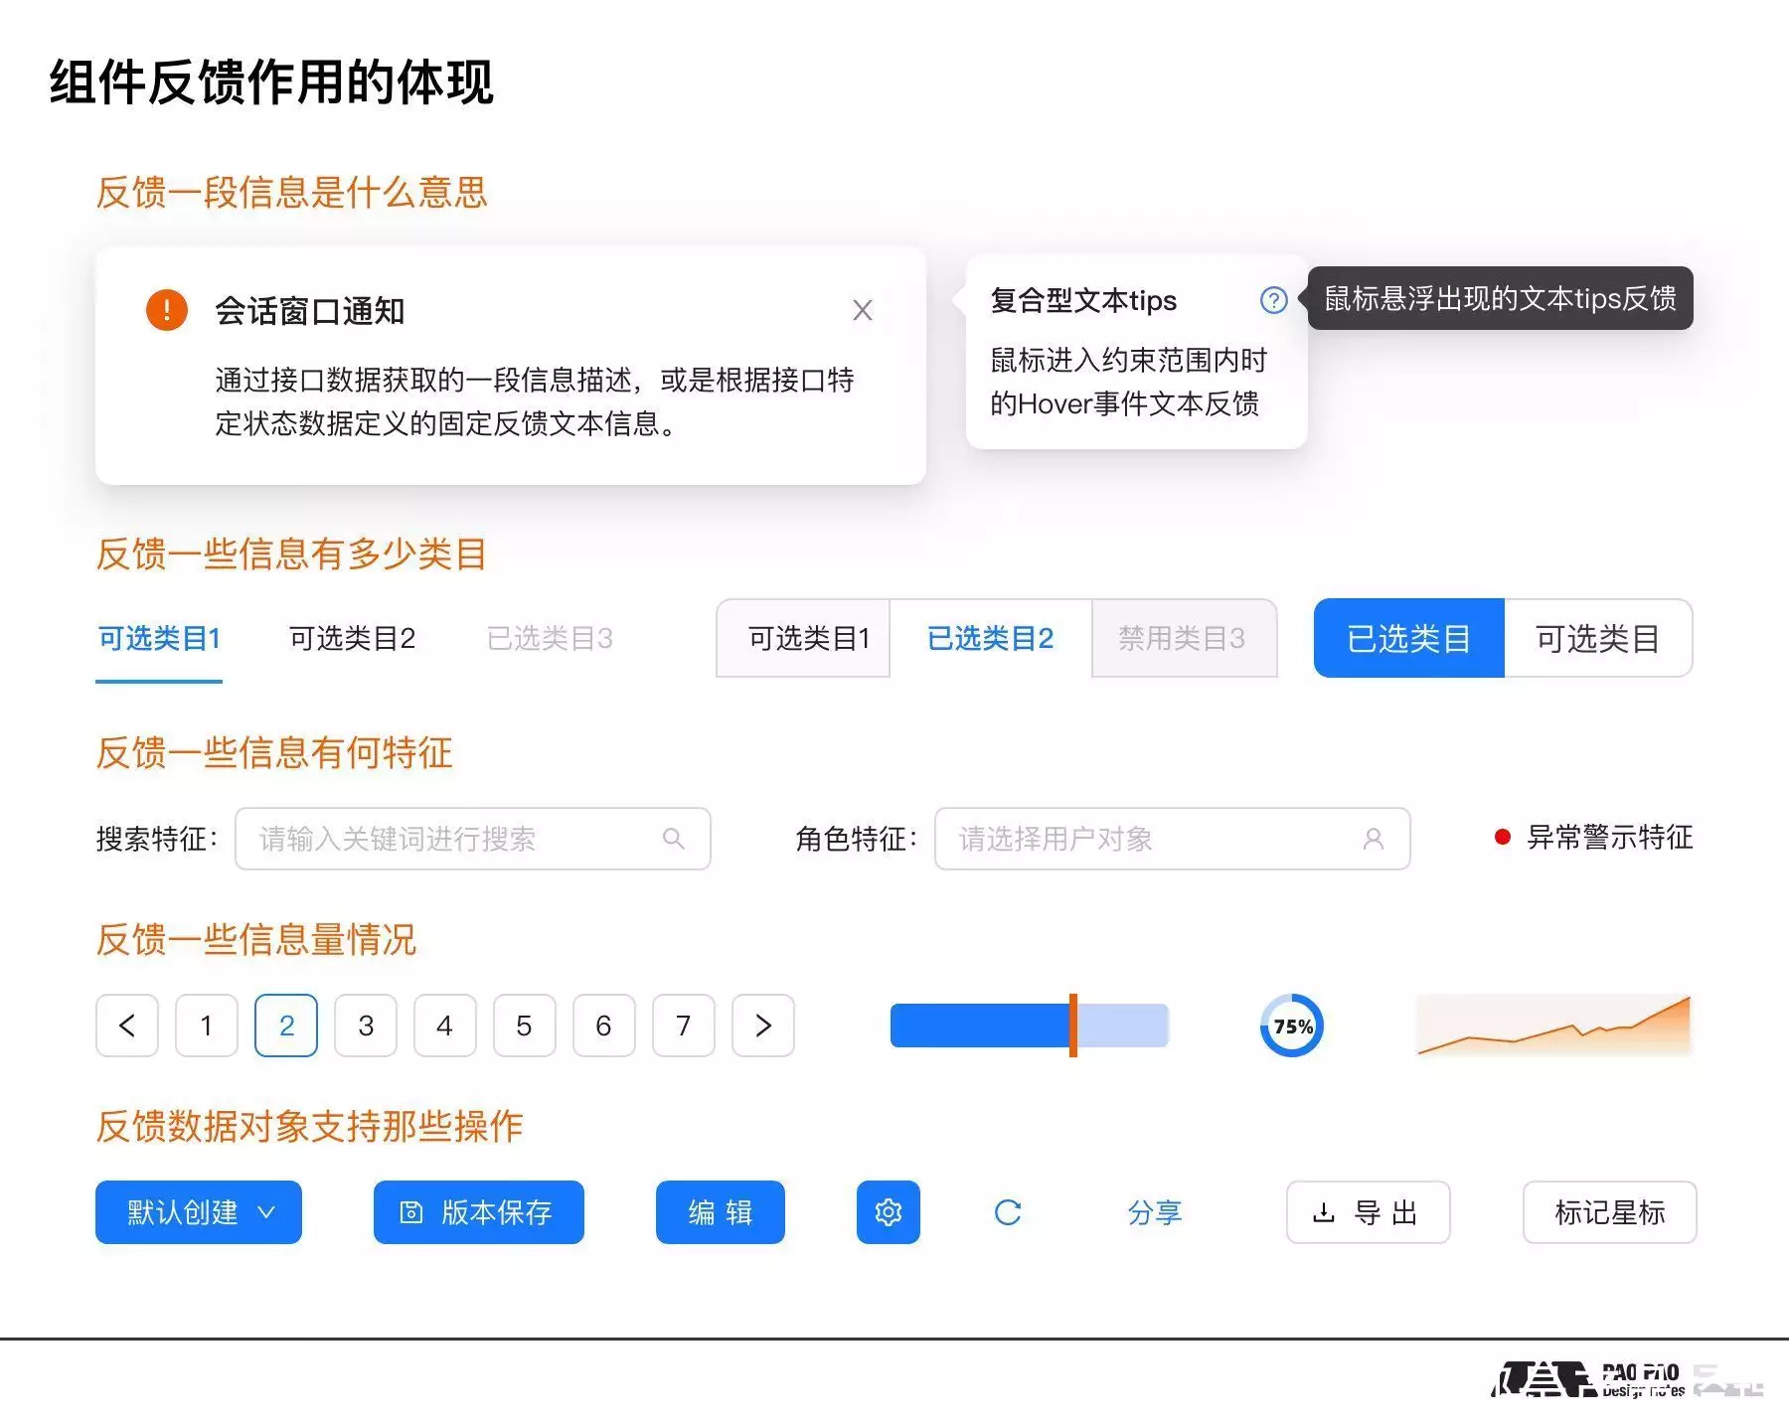Click the settings gear icon button

click(888, 1212)
